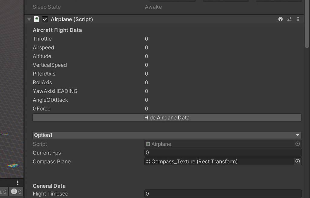Click the script icon inside the Airplane Script field

click(x=148, y=144)
